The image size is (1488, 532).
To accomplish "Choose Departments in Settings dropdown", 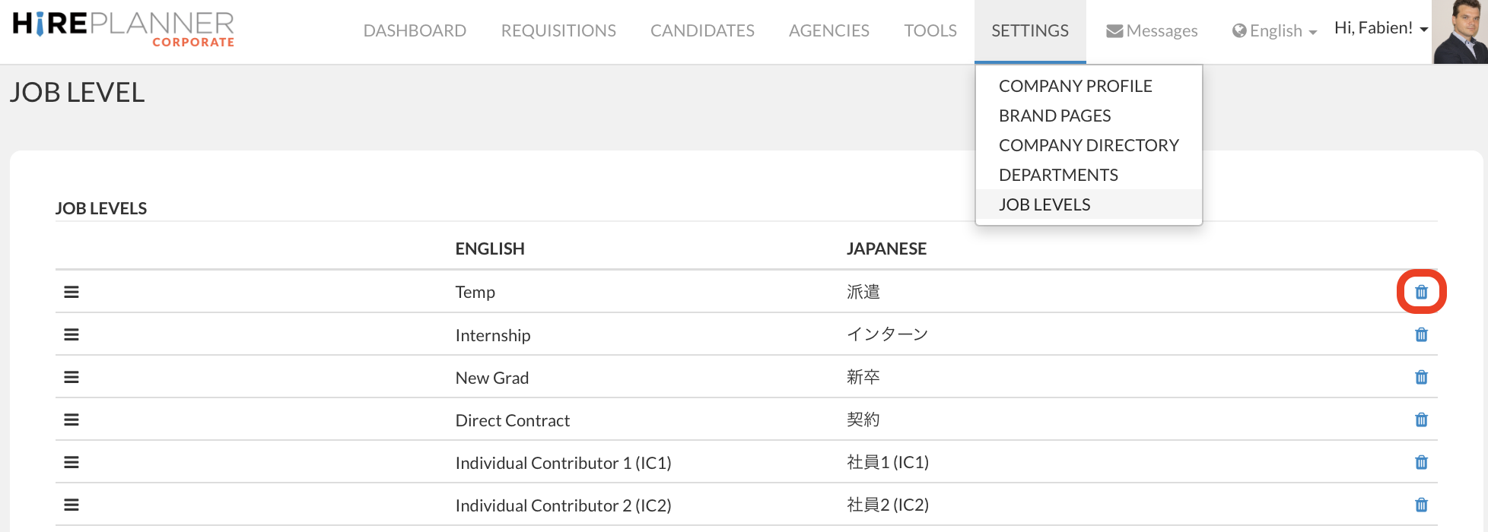I will point(1058,175).
